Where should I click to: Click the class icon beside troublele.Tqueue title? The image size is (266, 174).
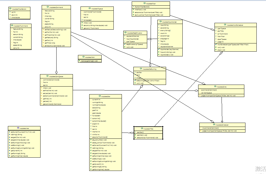pos(90,8)
